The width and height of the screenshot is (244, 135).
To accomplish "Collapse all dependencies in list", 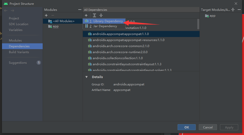I will tap(101, 15).
